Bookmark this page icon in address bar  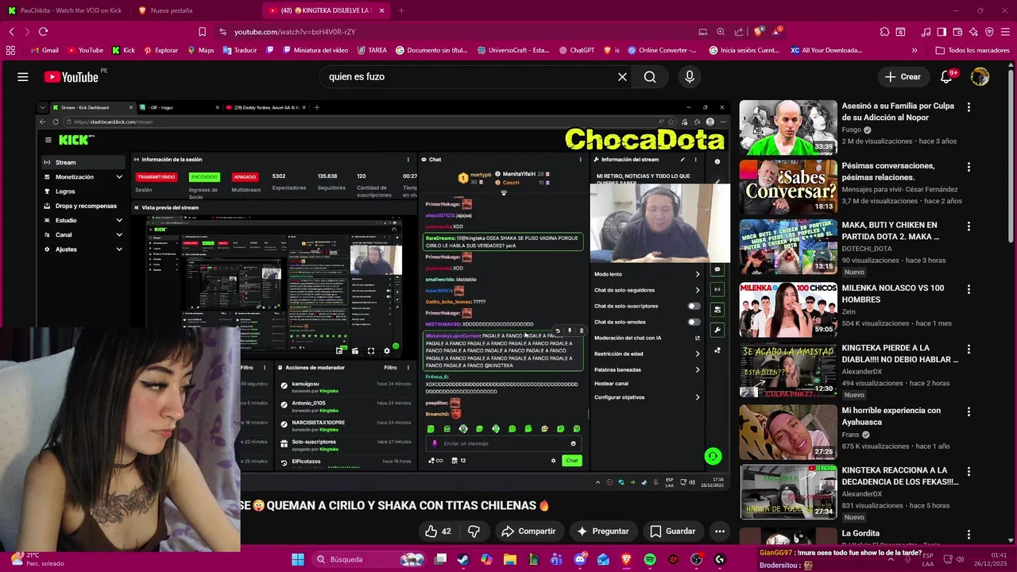pyautogui.click(x=202, y=32)
